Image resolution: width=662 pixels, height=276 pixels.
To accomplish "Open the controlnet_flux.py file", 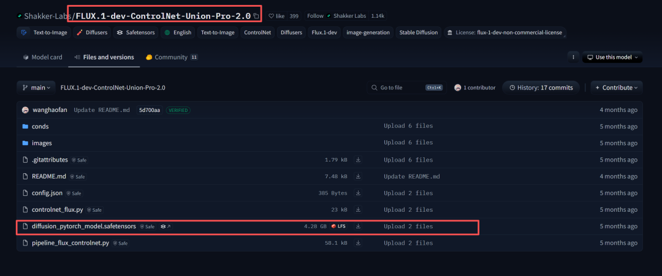I will pyautogui.click(x=58, y=209).
